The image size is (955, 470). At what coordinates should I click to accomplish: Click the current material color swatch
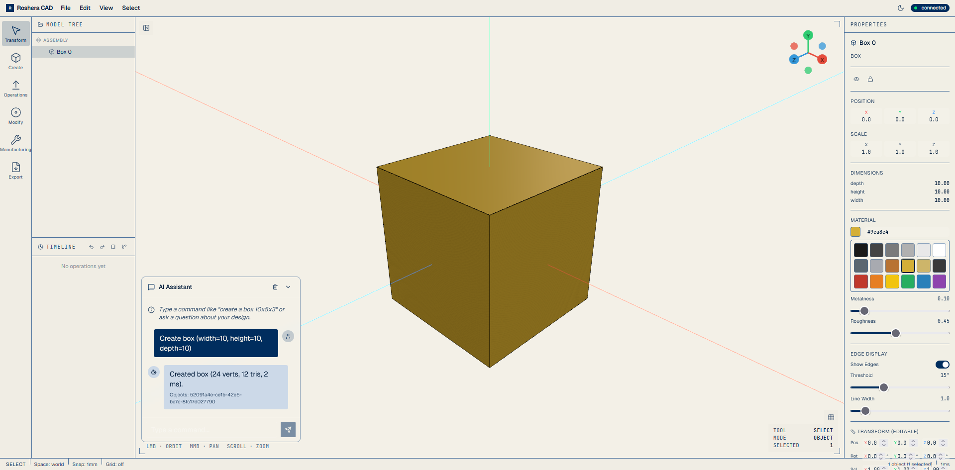(x=855, y=232)
